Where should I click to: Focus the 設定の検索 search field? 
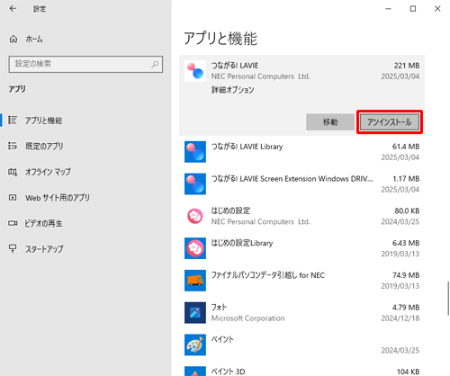tap(85, 64)
